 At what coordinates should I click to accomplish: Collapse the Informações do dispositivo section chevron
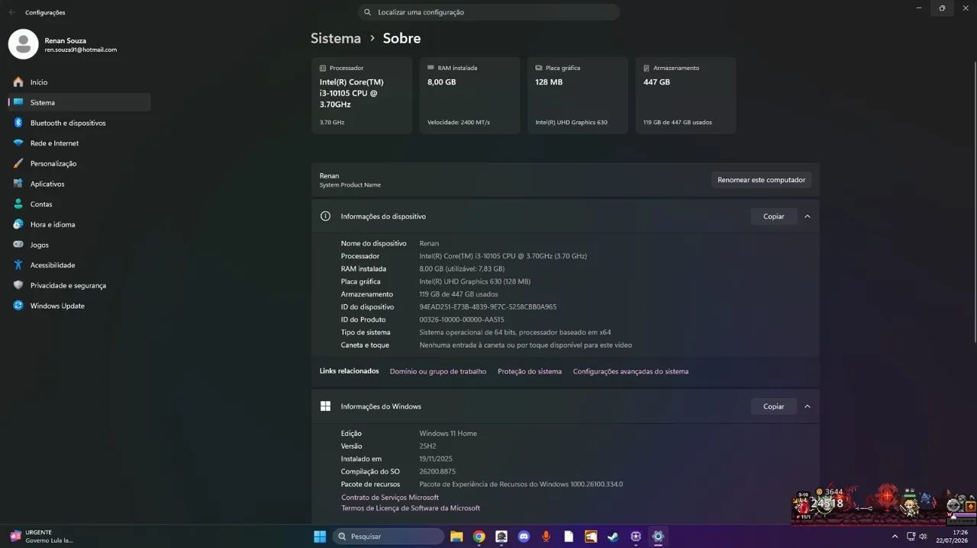tap(807, 216)
